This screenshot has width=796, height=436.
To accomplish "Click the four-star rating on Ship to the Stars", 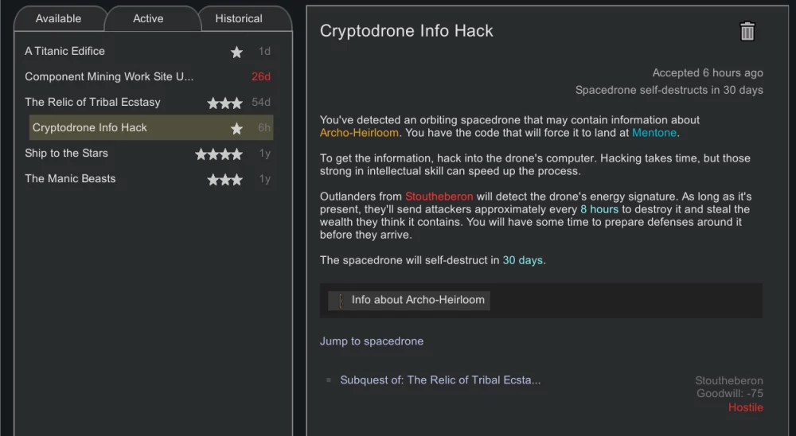I will pyautogui.click(x=219, y=154).
